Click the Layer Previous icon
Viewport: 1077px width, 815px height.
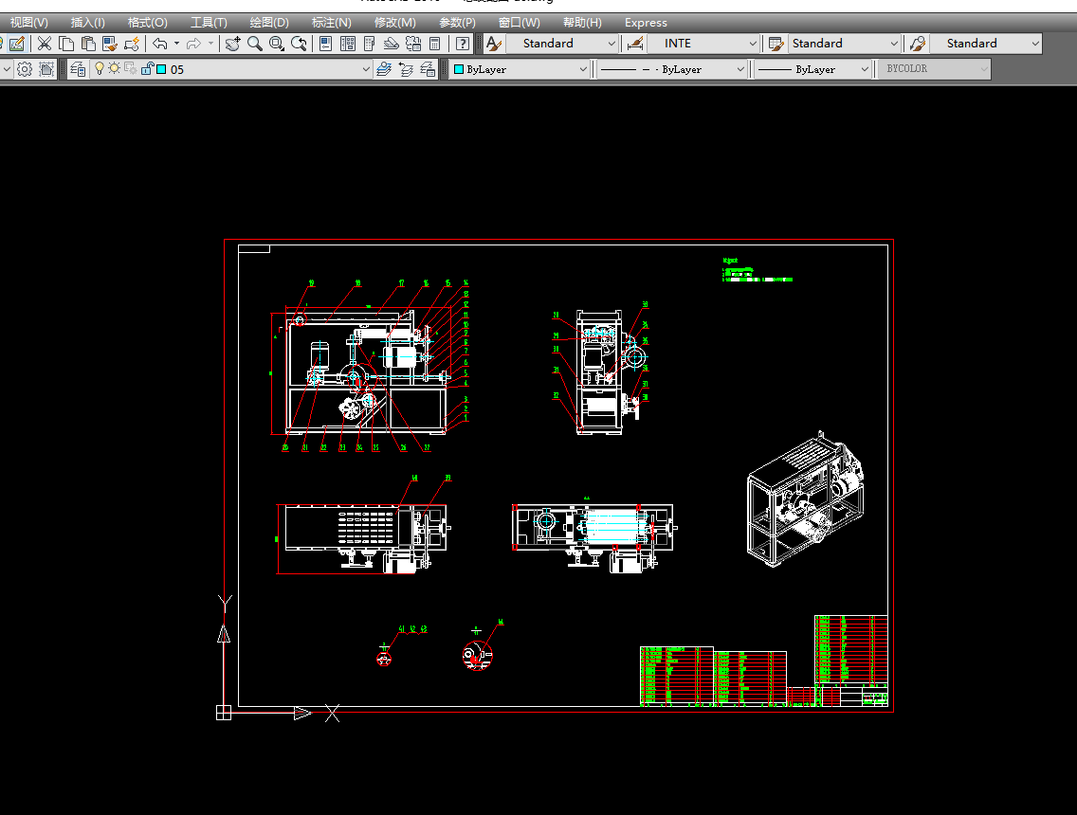tap(406, 69)
